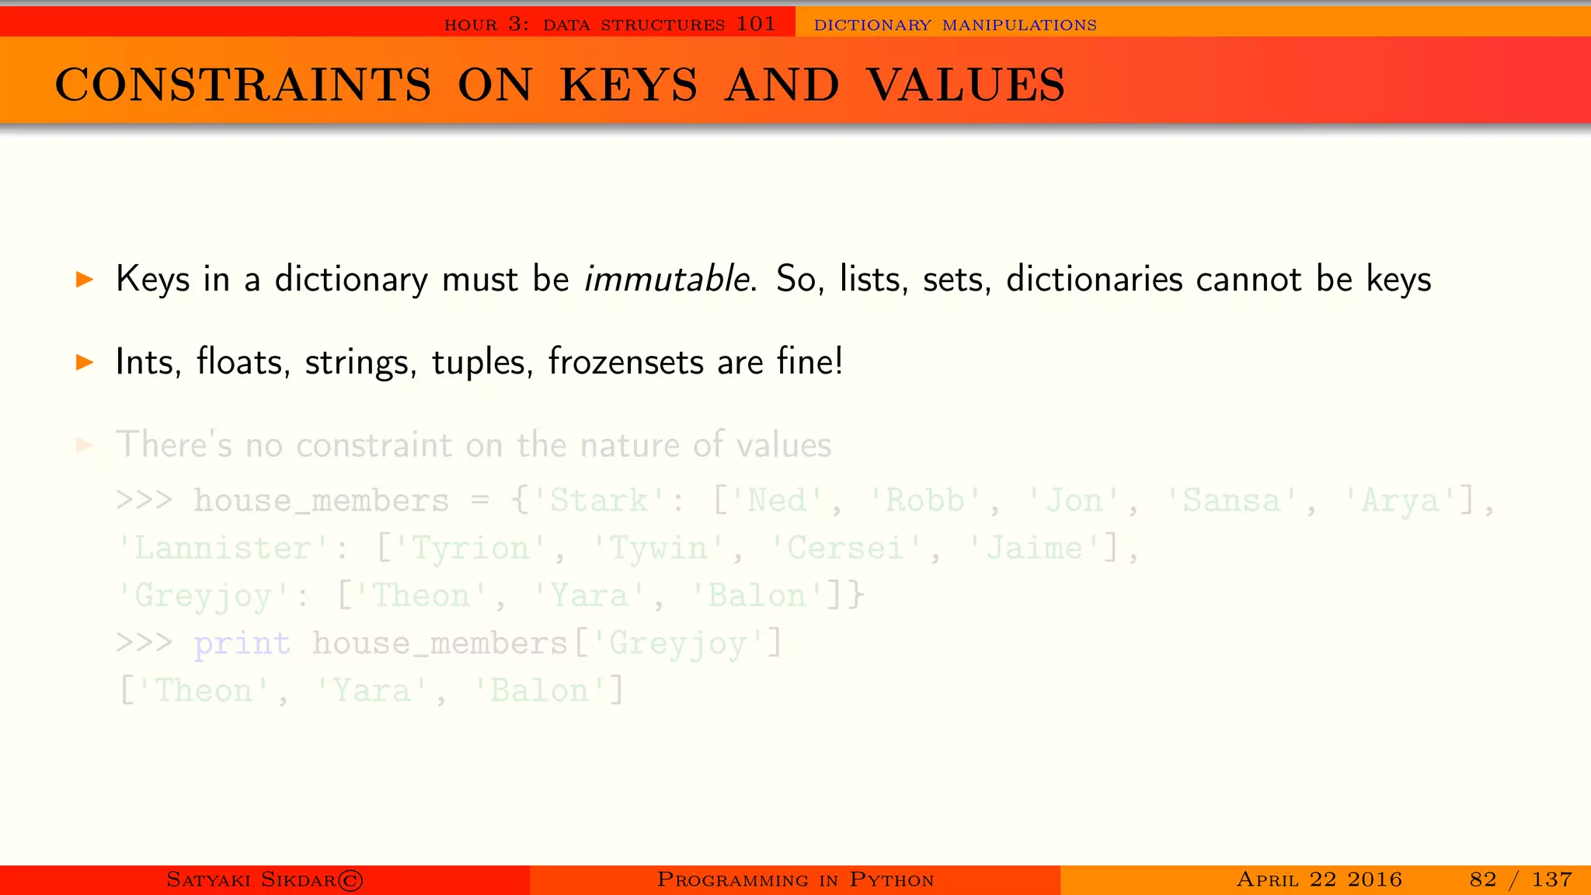Open the 'Hour 3: Data Structures 101' section link
The height and width of the screenshot is (895, 1591).
point(610,24)
